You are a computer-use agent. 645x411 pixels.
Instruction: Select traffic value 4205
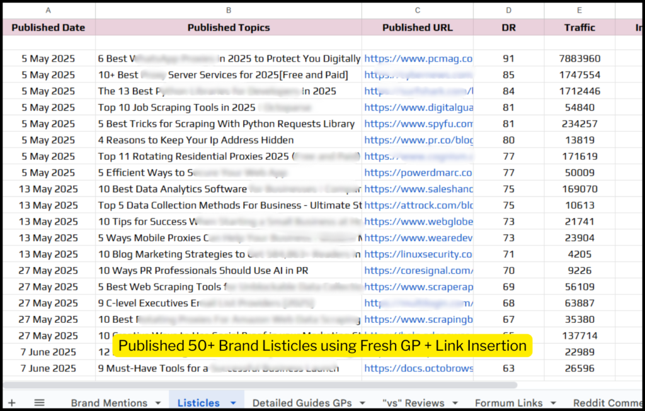[579, 254]
